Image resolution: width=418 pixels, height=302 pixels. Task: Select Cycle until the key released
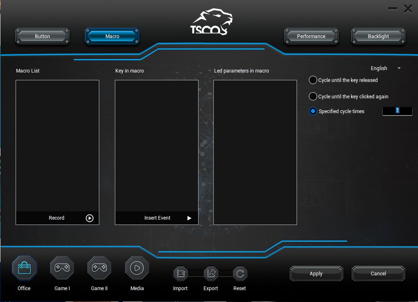click(x=313, y=80)
